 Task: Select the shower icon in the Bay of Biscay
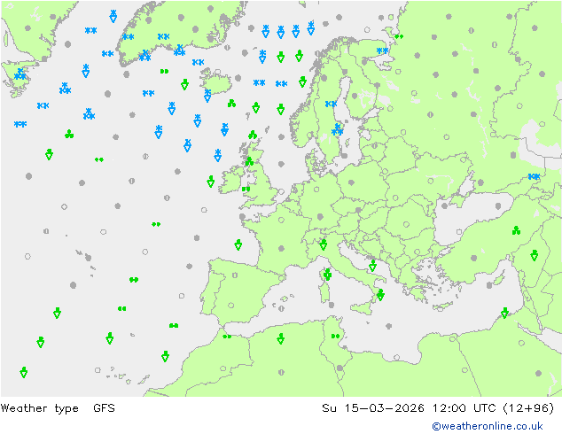238,245
